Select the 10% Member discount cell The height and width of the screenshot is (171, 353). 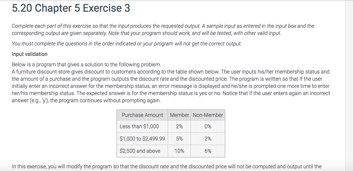point(179,151)
